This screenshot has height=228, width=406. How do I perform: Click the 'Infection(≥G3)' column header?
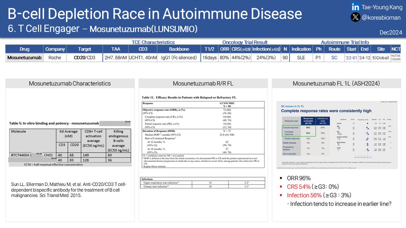click(266, 49)
